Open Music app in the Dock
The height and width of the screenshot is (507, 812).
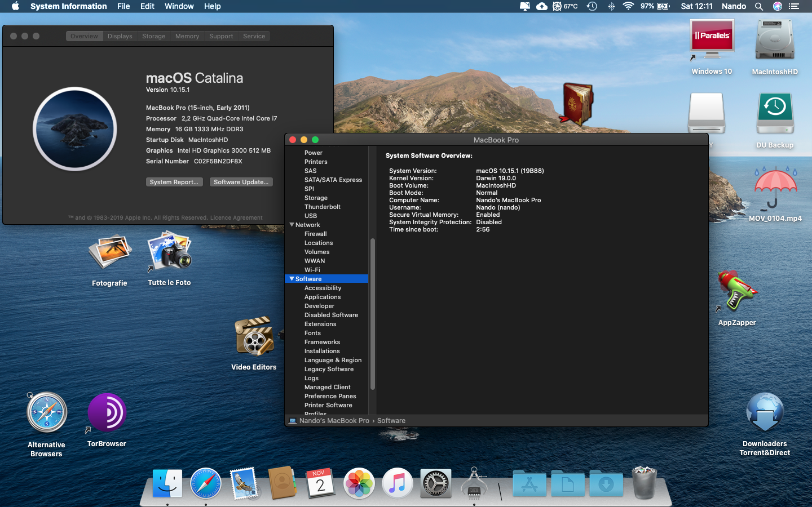coord(398,483)
